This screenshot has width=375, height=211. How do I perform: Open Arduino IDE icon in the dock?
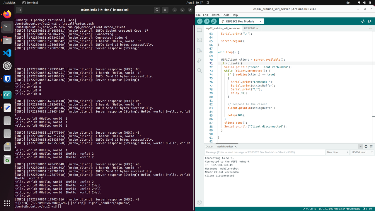tap(7, 95)
